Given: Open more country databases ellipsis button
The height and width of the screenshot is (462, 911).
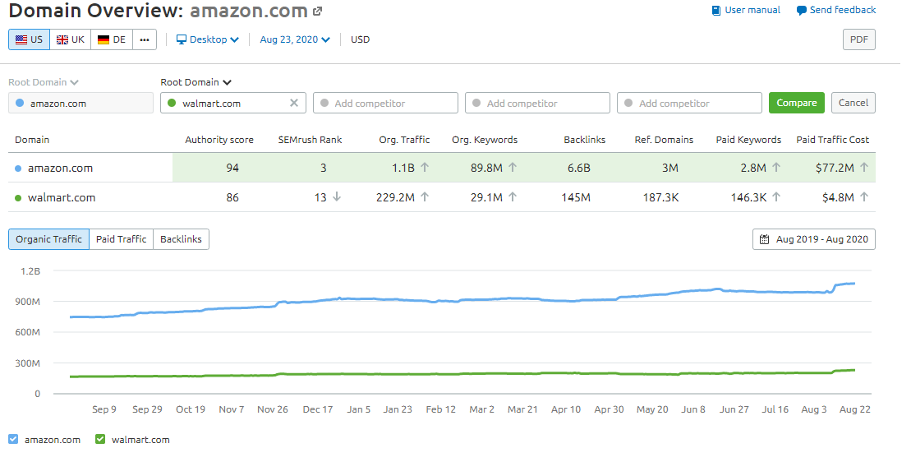Looking at the screenshot, I should [145, 39].
